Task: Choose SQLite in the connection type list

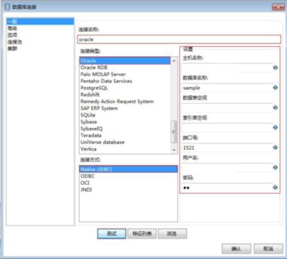Action: click(125, 115)
